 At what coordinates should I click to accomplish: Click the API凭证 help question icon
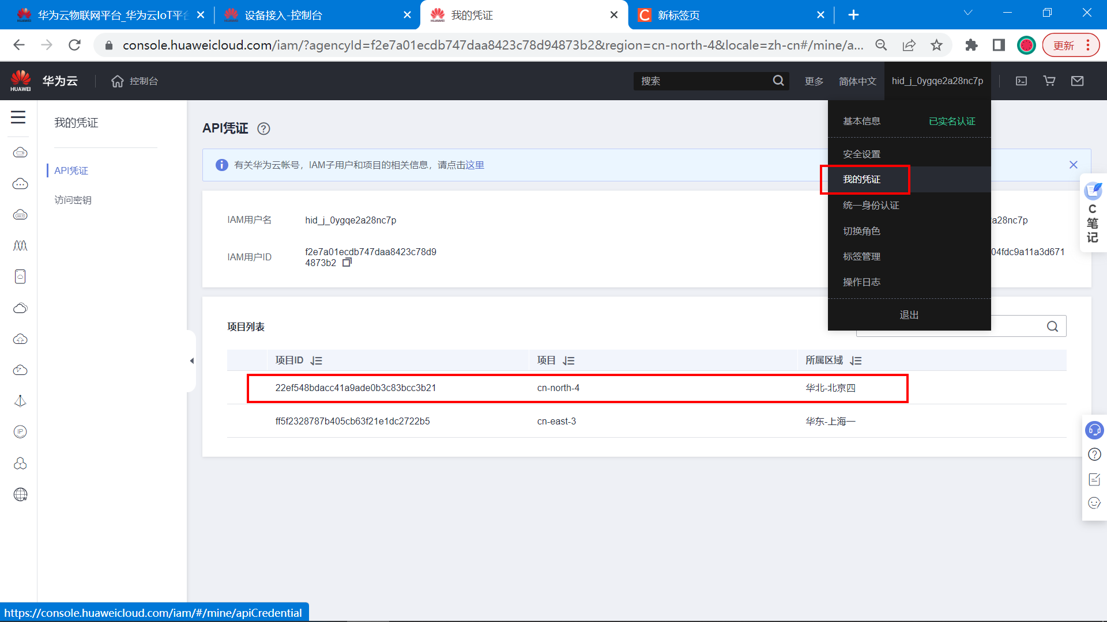coord(263,128)
